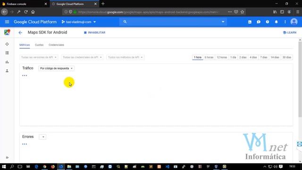302x170 pixels.
Task: Click the page vertical scrollbar
Action: point(300,79)
